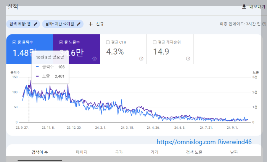Click the 실적 page heading
The width and height of the screenshot is (267, 162).
click(13, 6)
